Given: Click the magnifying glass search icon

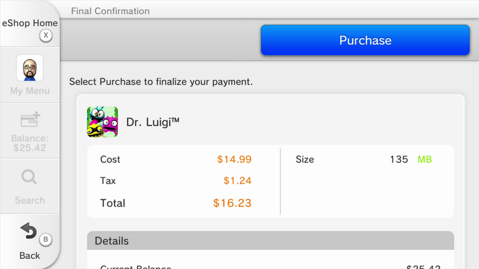Looking at the screenshot, I should pos(29,177).
